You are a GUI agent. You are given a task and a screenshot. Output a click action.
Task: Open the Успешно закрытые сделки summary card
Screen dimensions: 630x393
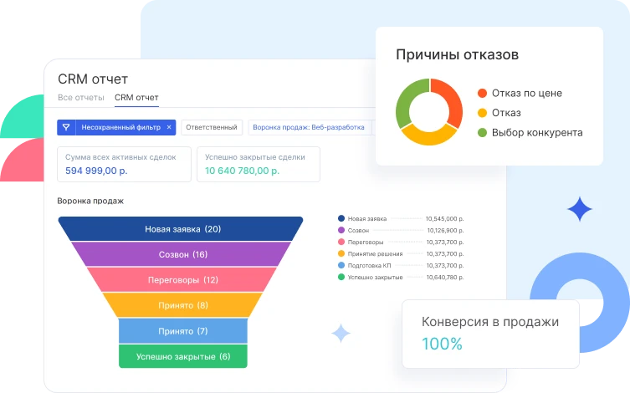click(258, 164)
